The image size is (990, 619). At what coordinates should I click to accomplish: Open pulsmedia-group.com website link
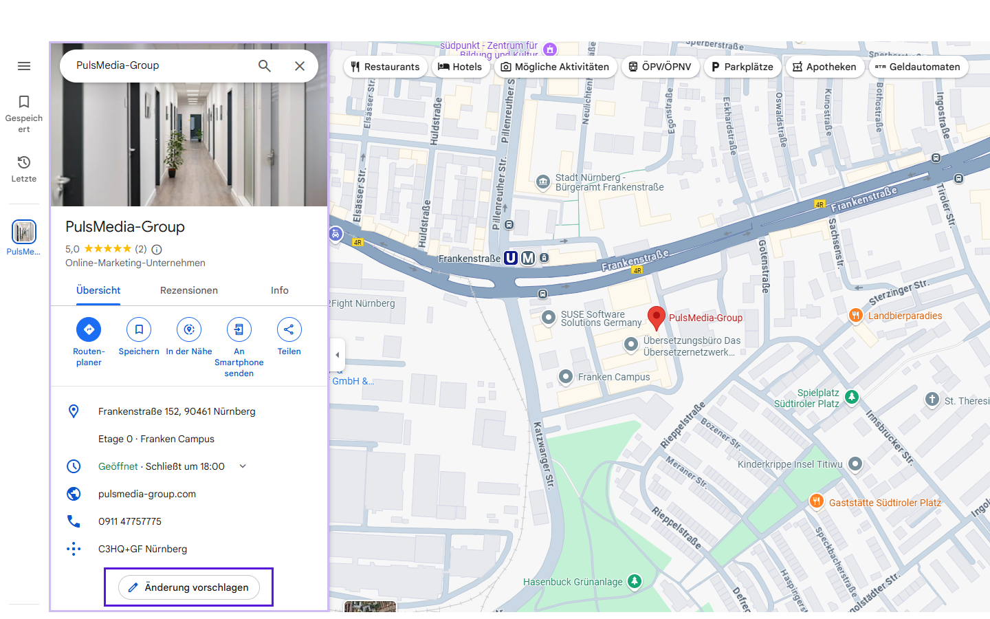pos(147,494)
